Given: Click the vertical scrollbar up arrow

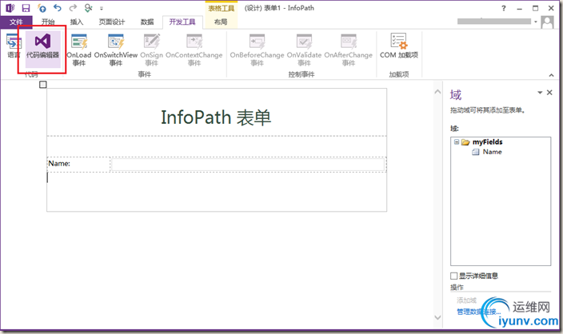Looking at the screenshot, I should coord(437,92).
